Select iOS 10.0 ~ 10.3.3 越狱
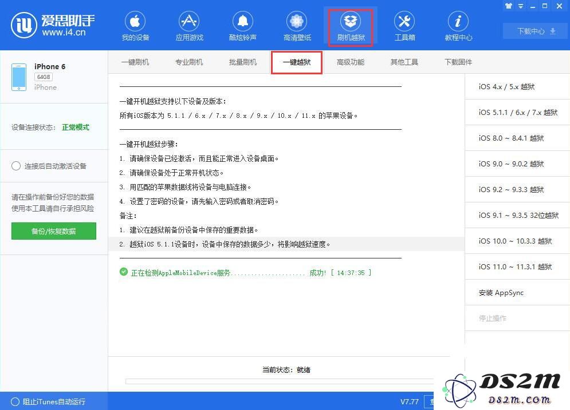This screenshot has height=410, width=570. point(517,241)
